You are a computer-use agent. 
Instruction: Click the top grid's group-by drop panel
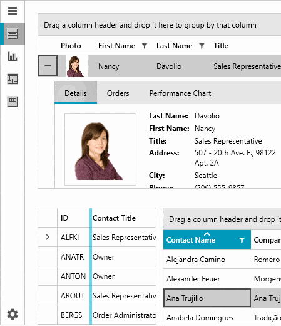pos(160,25)
